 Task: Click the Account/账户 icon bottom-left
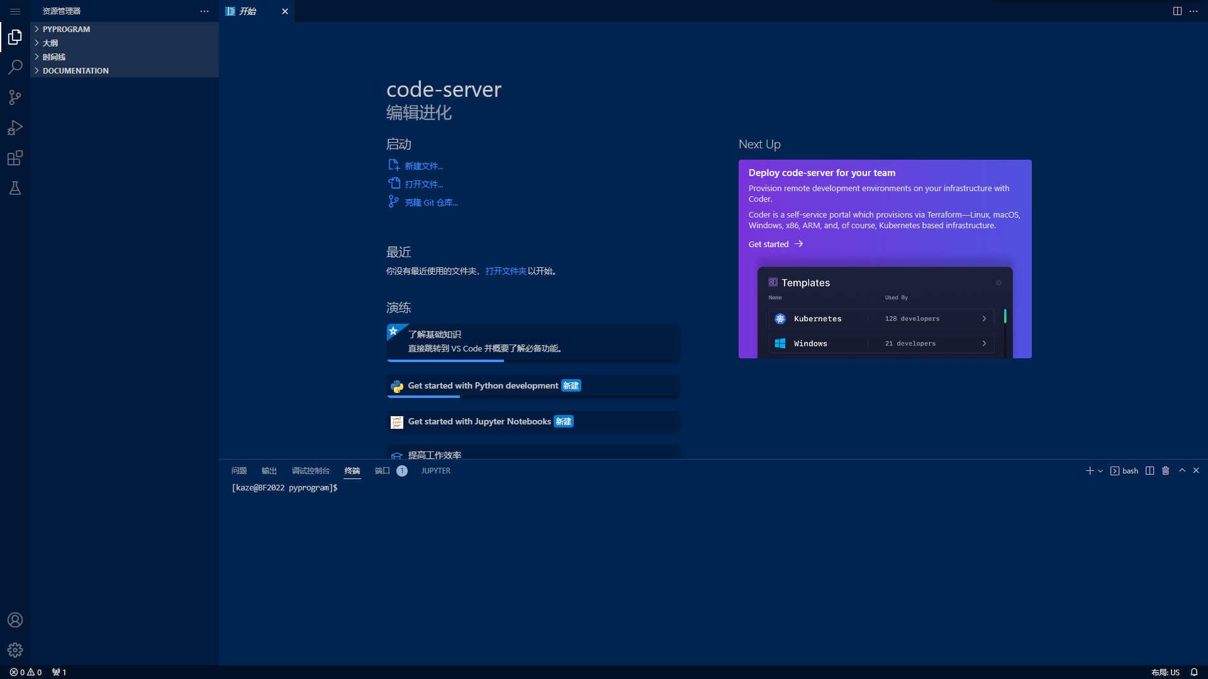15,620
